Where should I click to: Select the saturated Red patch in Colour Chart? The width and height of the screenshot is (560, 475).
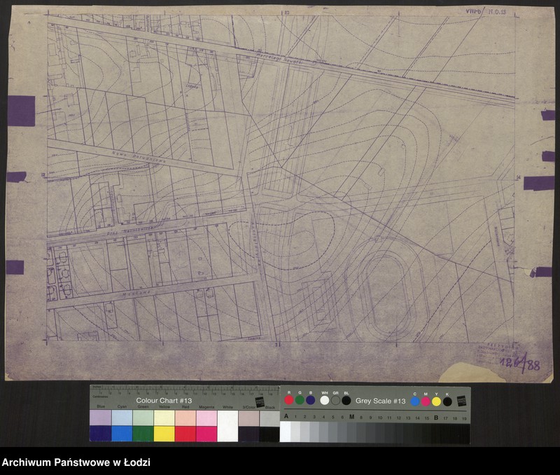pos(185,434)
